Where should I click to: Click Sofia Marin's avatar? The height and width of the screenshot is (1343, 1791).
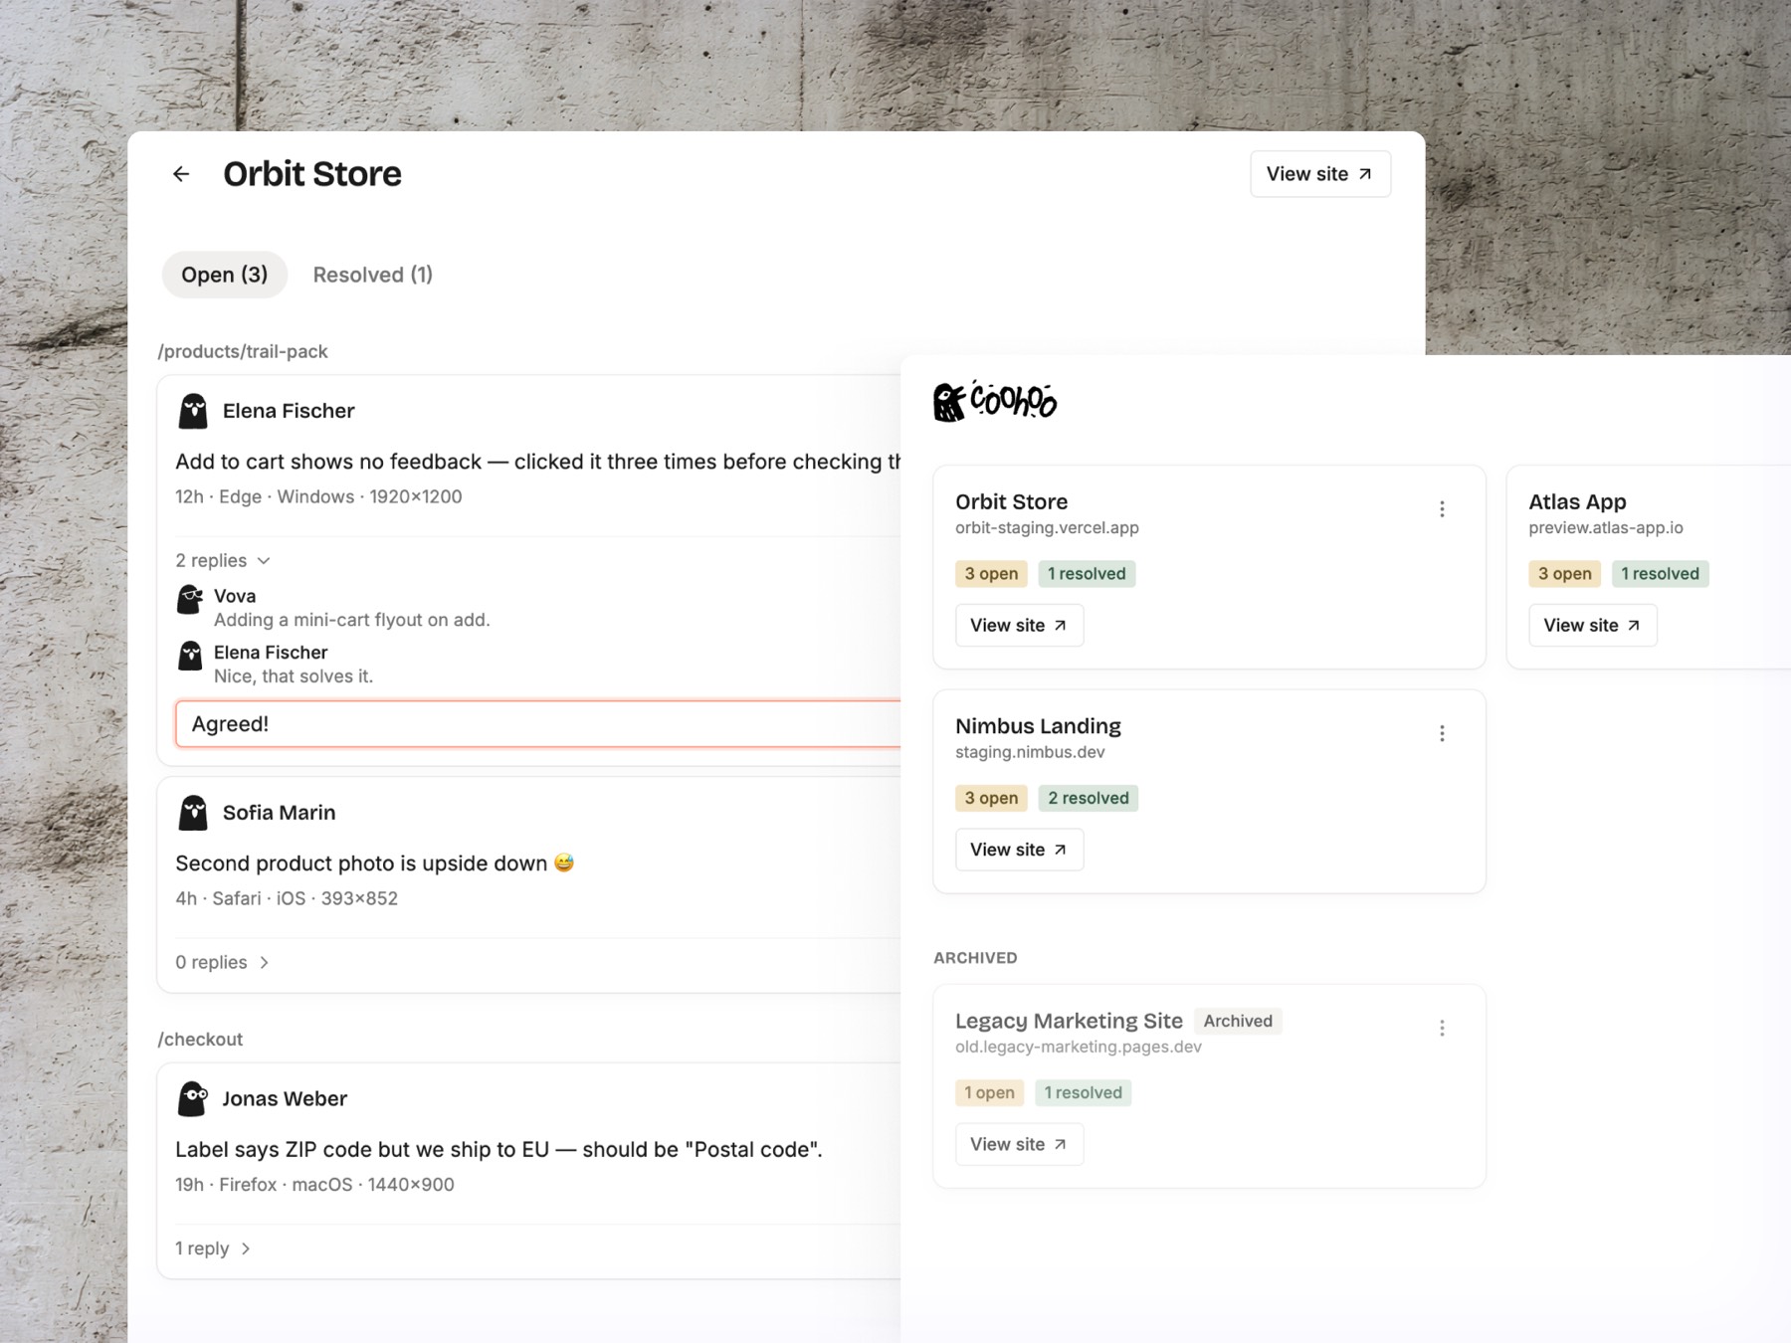[193, 813]
